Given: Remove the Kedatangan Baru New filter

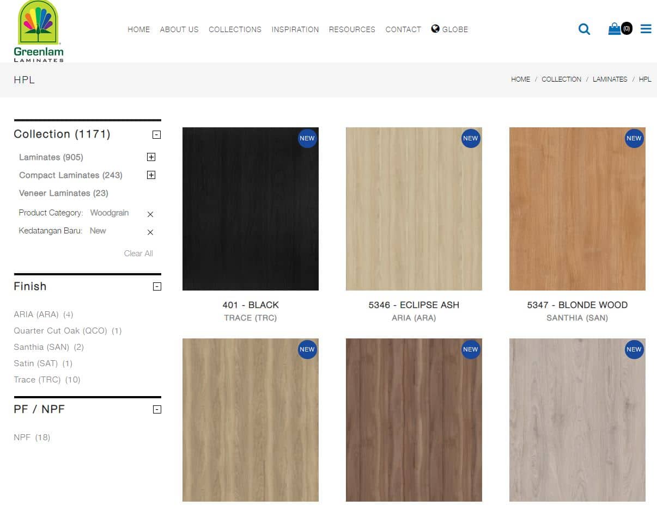Looking at the screenshot, I should click(150, 232).
